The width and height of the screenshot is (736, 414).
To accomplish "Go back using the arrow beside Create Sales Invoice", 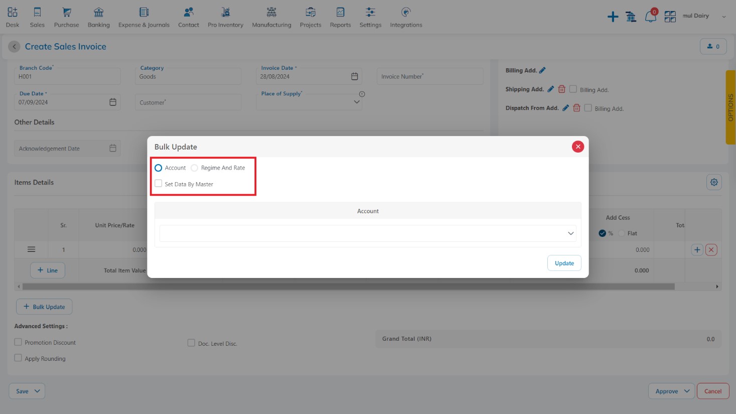I will (14, 47).
